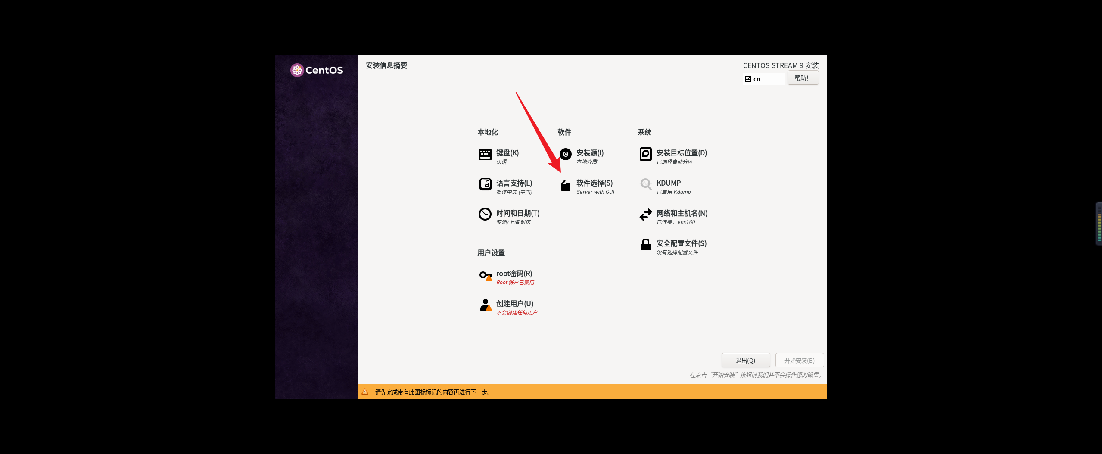Image resolution: width=1102 pixels, height=454 pixels.
Task: Open the create user person icon
Action: point(486,305)
